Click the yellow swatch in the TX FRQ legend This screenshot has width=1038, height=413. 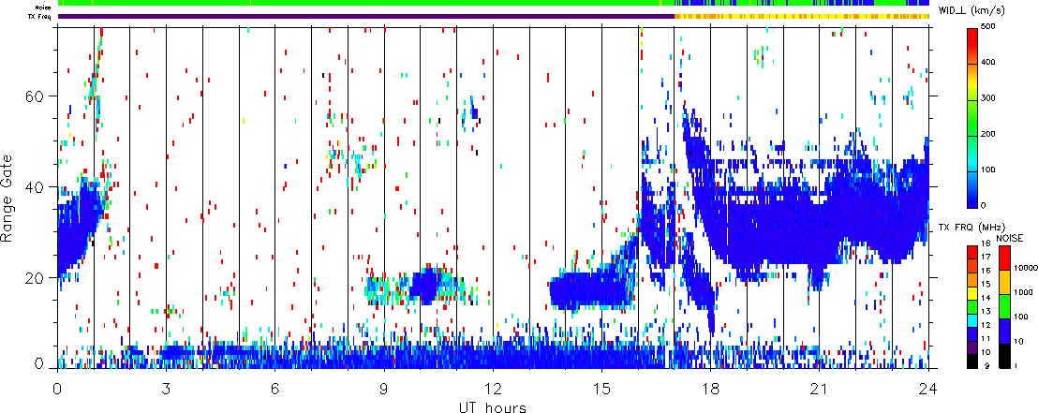click(x=971, y=292)
